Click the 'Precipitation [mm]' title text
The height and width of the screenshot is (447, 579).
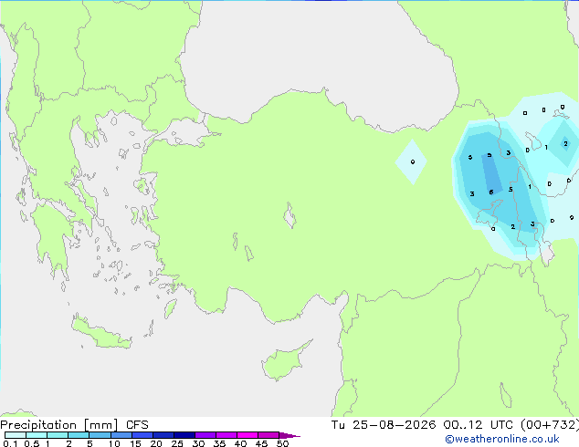click(59, 425)
